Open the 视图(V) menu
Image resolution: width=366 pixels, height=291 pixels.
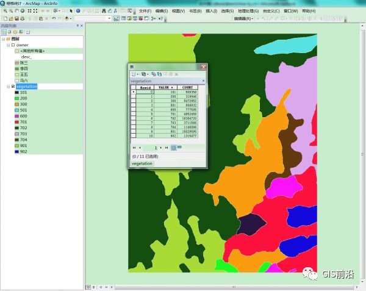[178, 11]
